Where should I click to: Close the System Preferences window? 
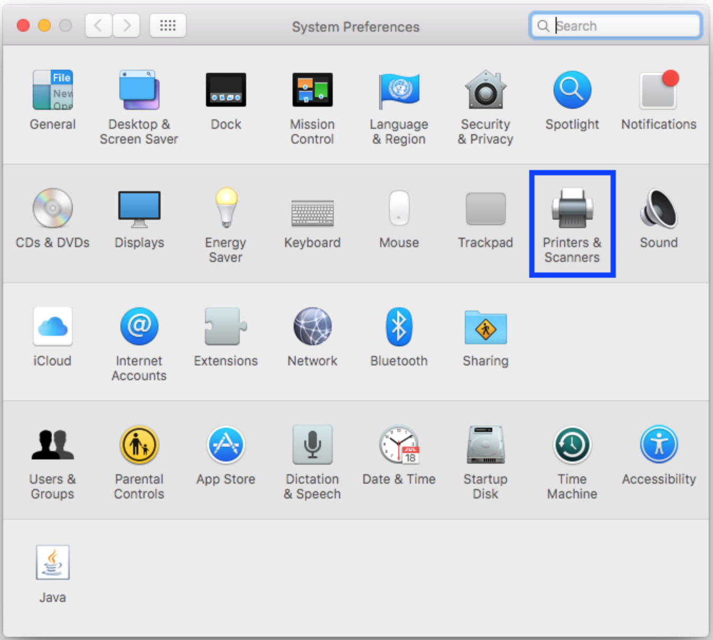tap(23, 25)
